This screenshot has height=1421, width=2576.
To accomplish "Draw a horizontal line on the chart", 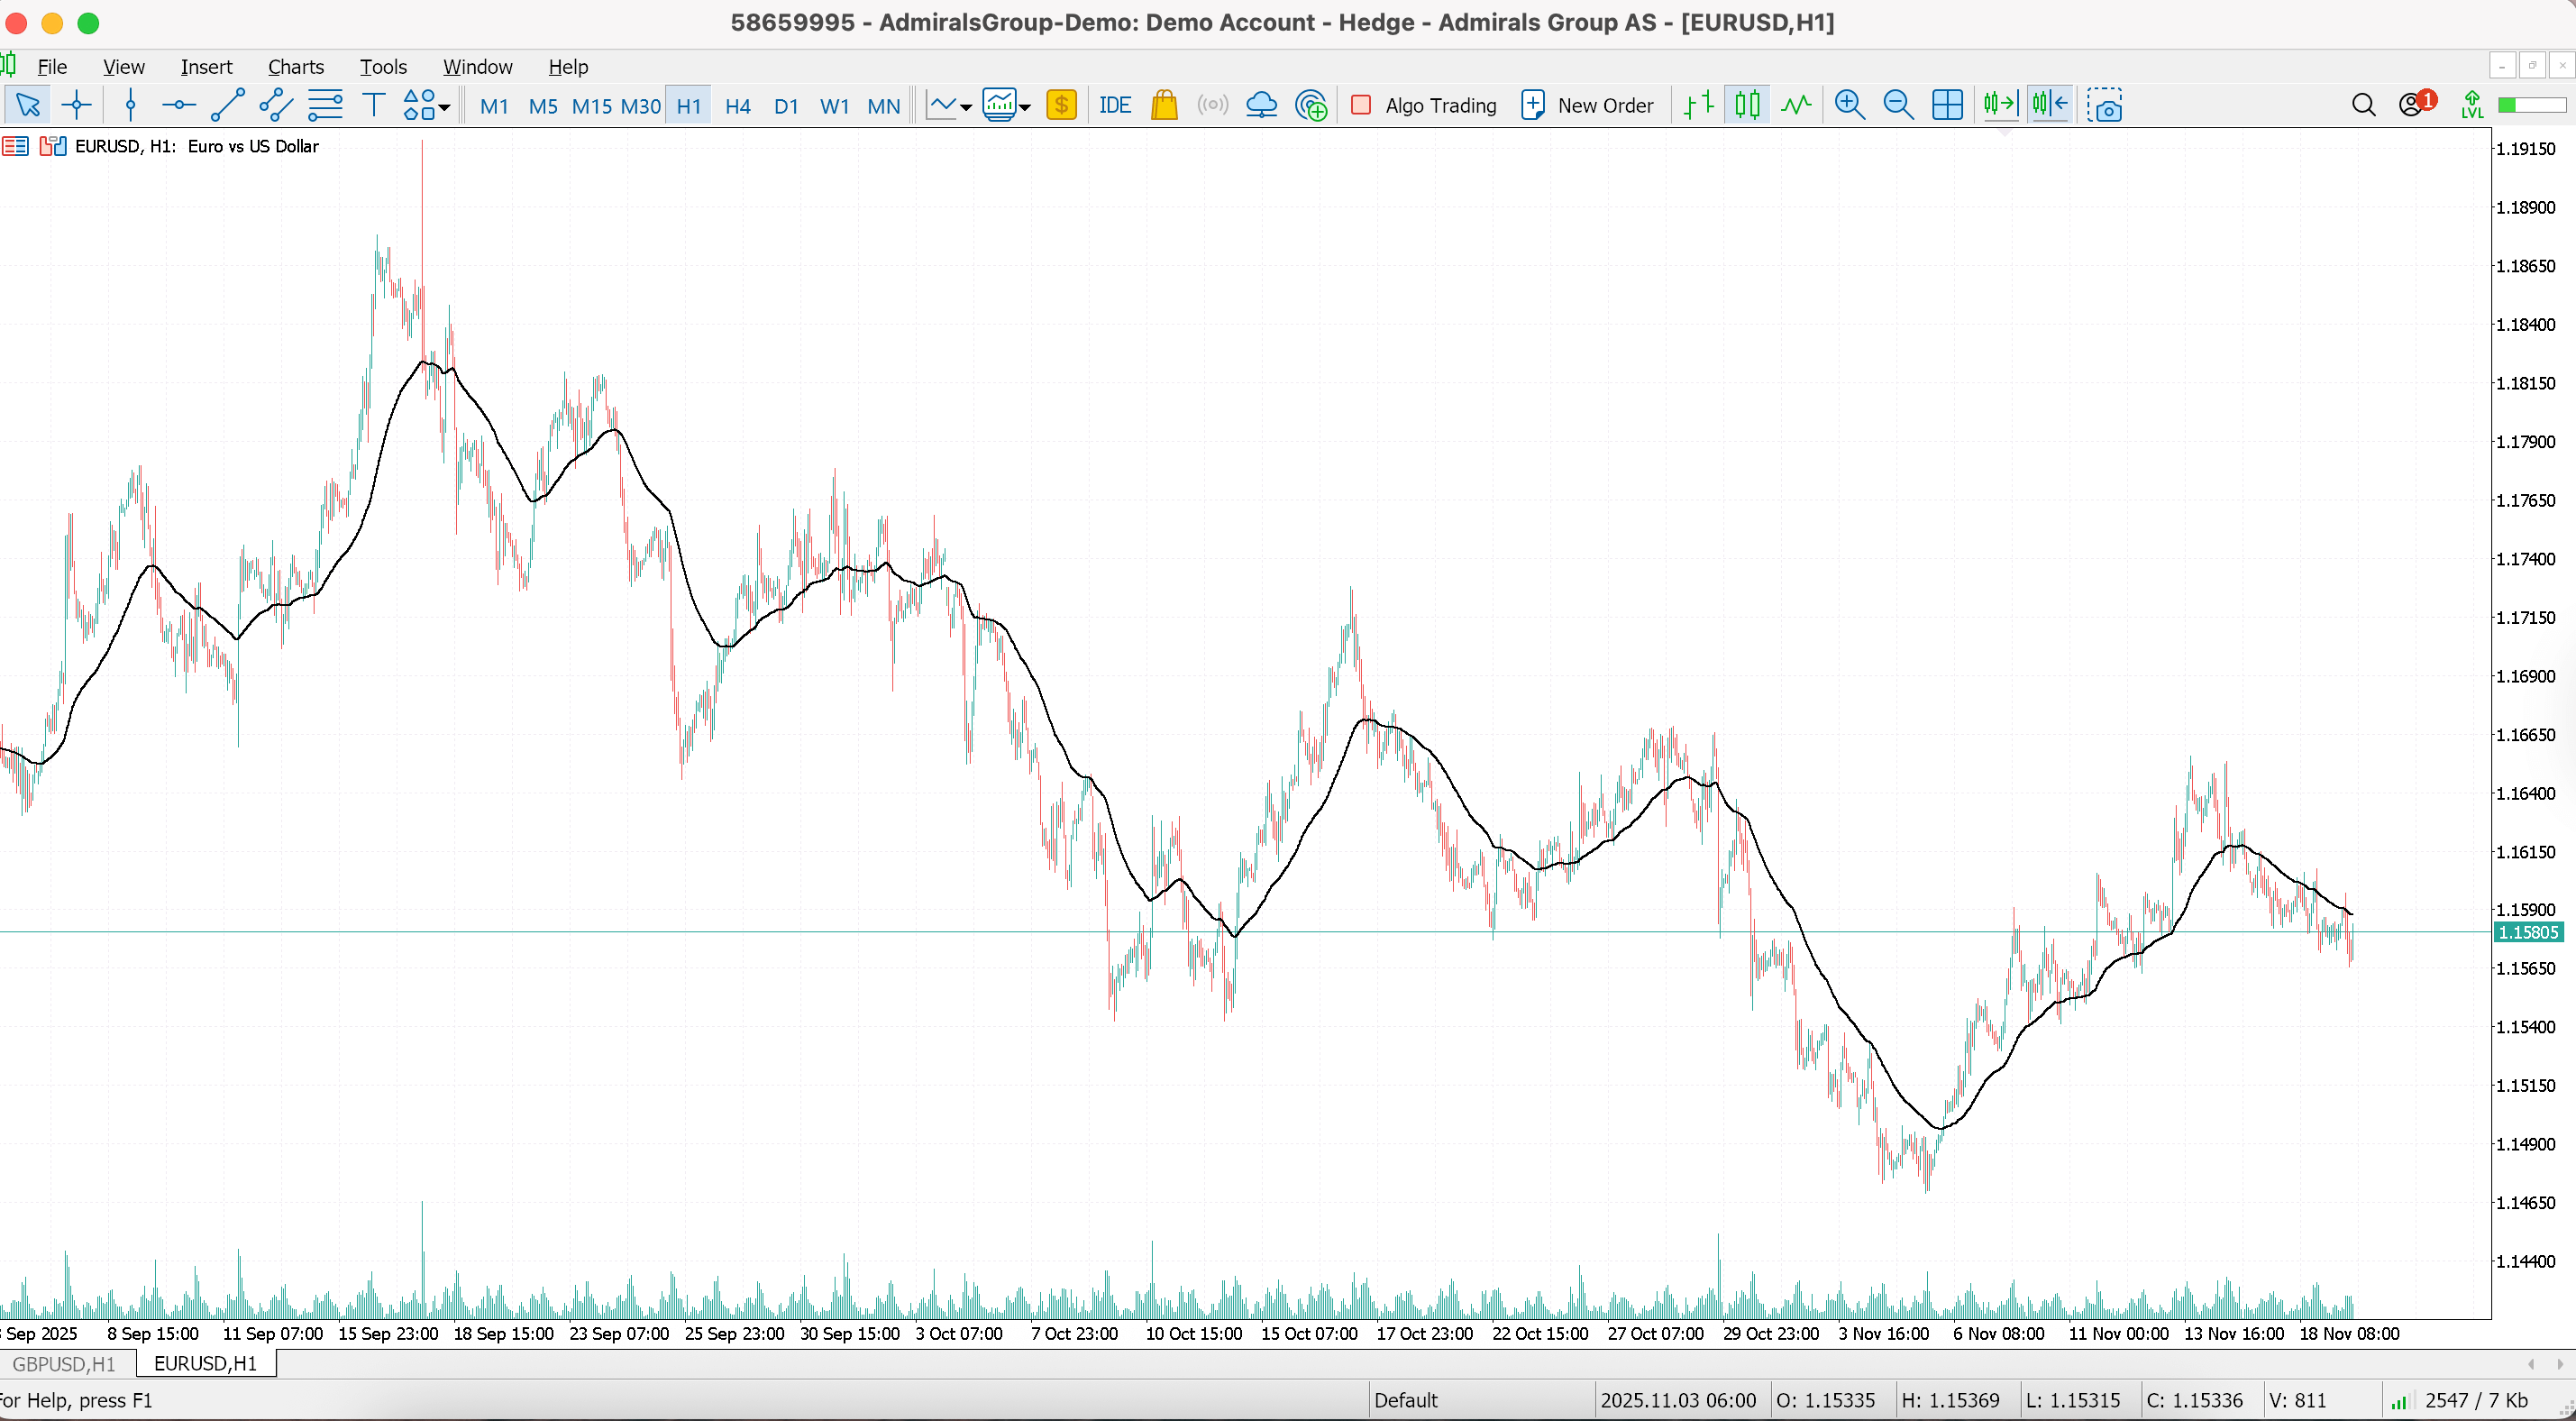I will point(179,105).
